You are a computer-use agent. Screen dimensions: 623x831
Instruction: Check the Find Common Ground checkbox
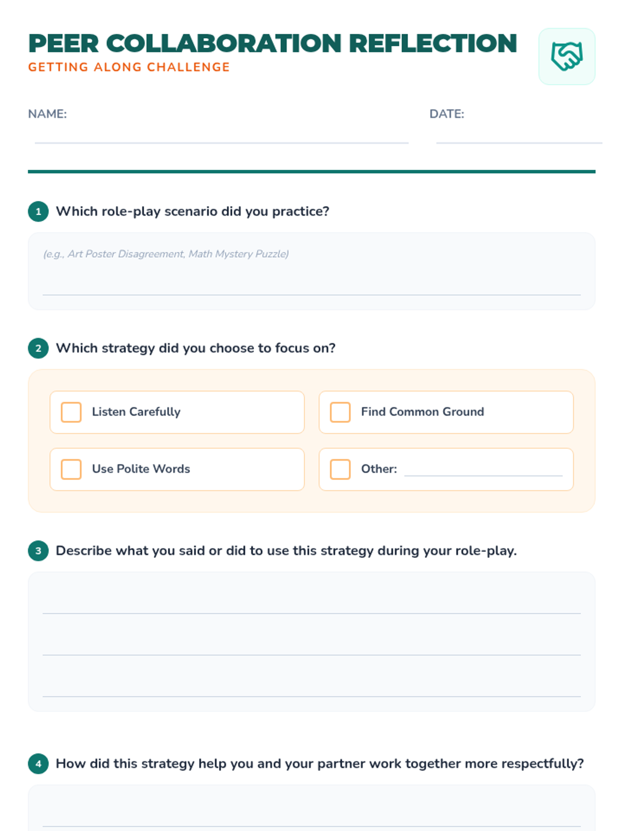(340, 412)
